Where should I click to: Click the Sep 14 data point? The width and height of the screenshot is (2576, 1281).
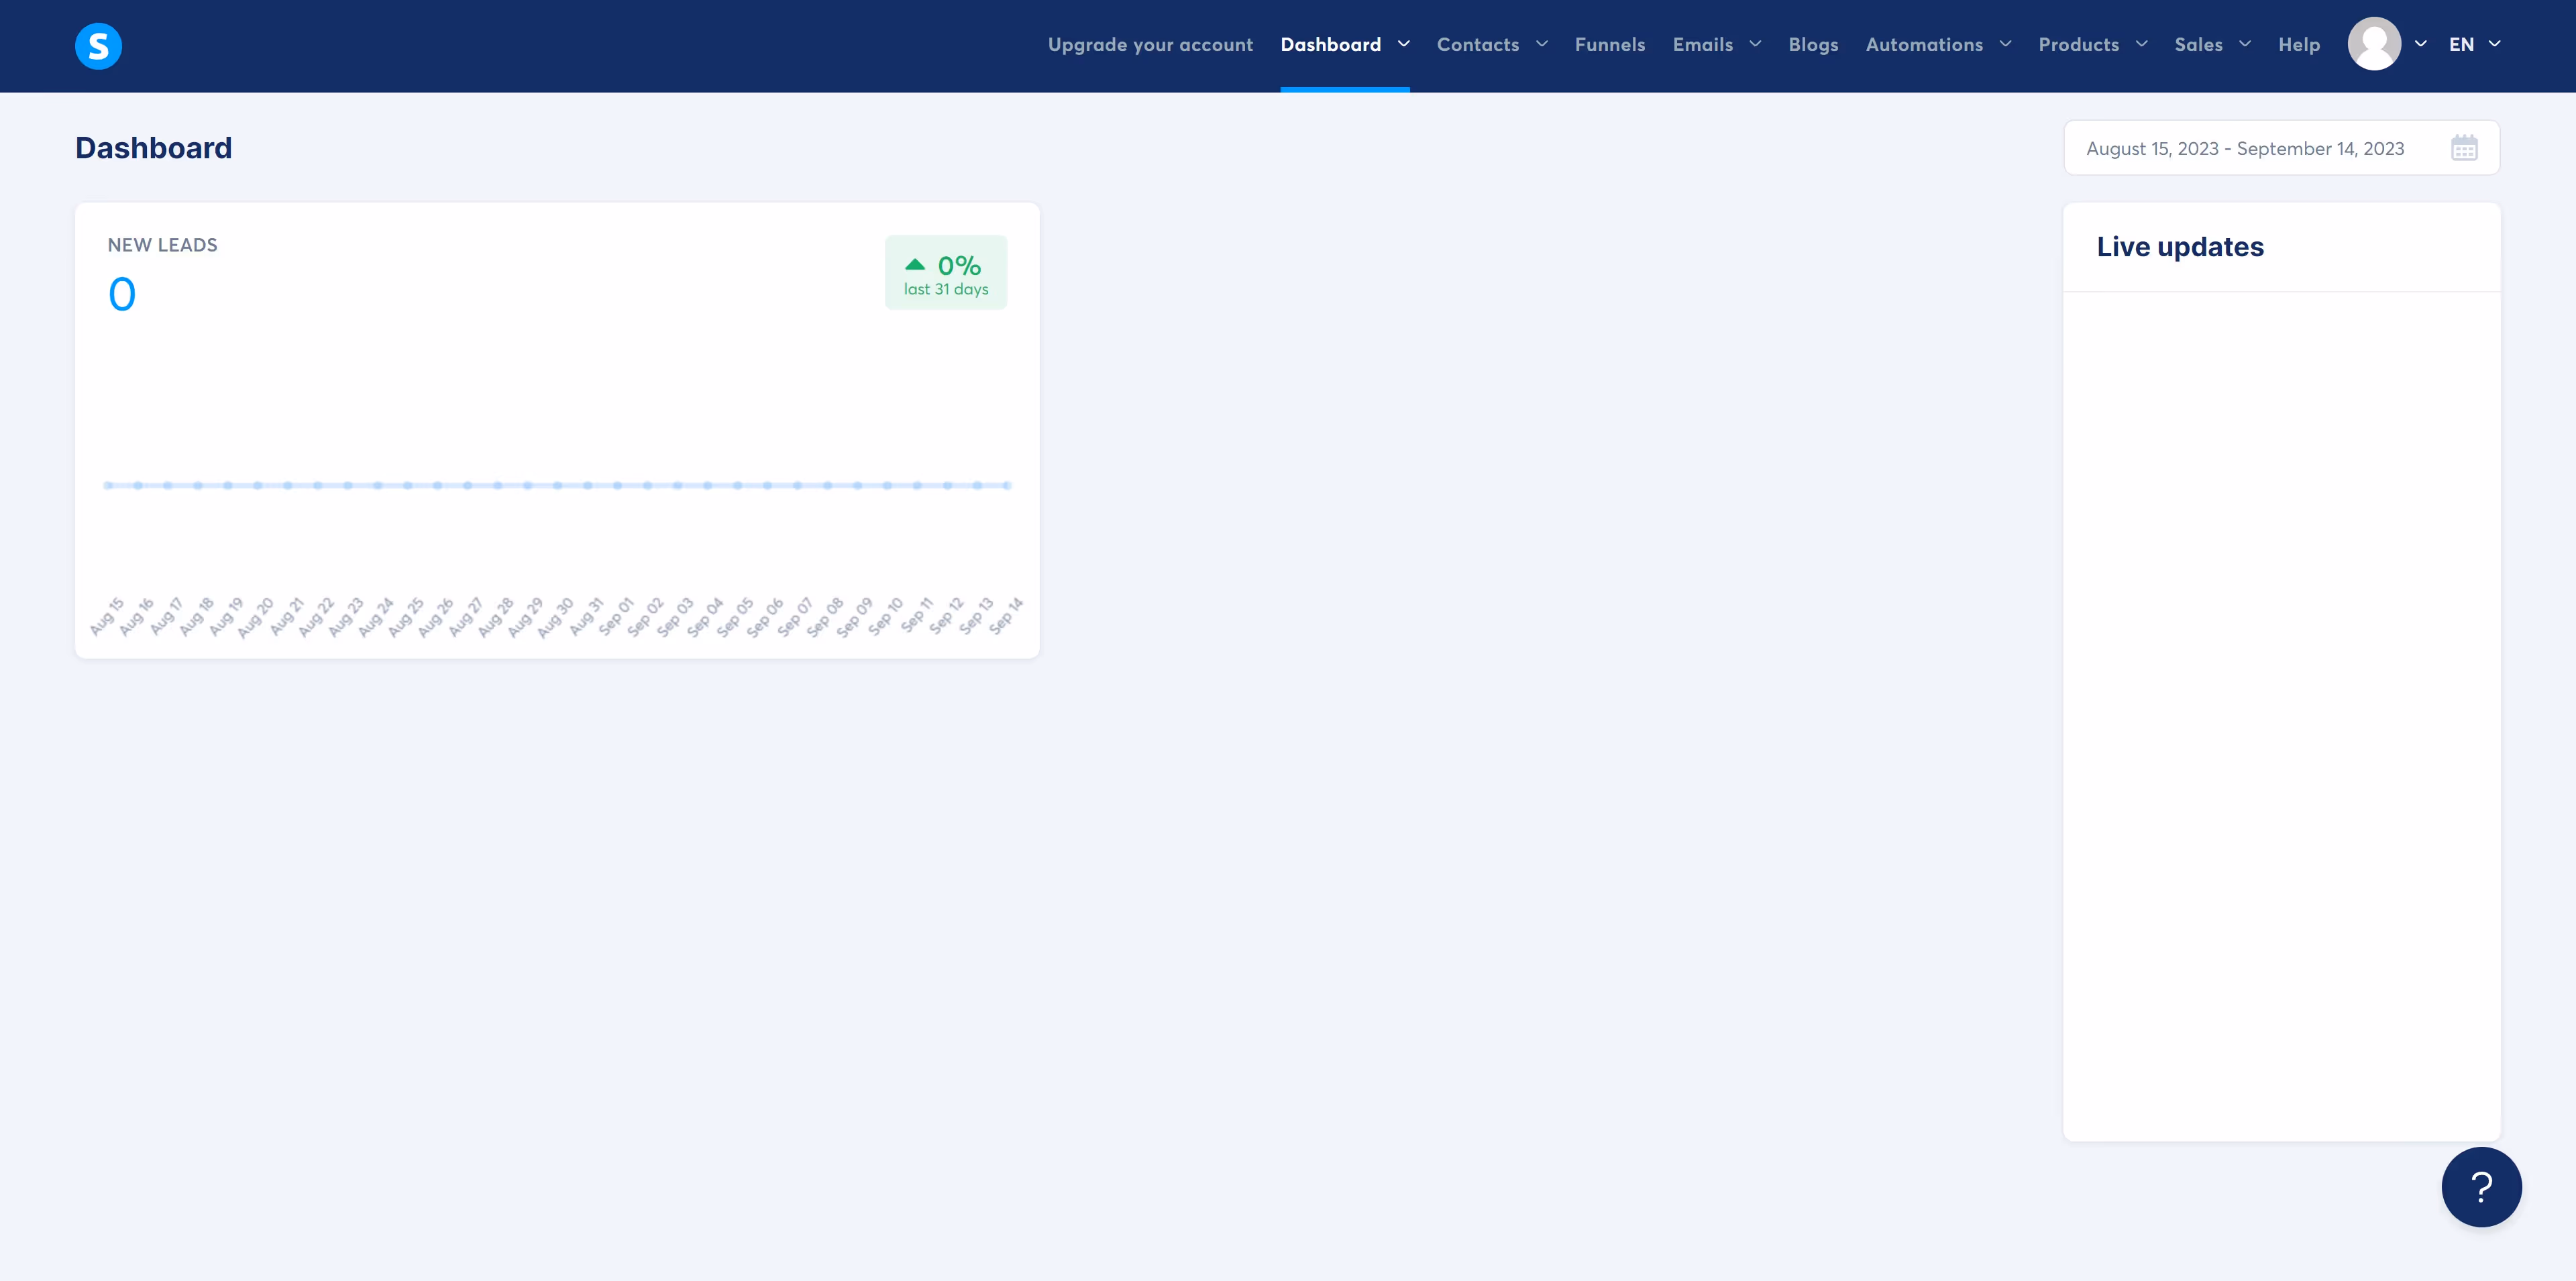[1006, 485]
